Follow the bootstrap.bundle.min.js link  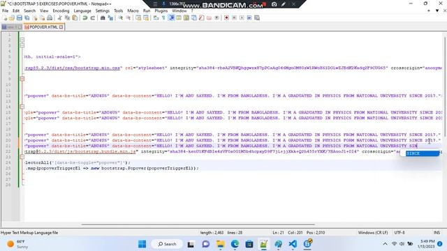[x=80, y=151]
